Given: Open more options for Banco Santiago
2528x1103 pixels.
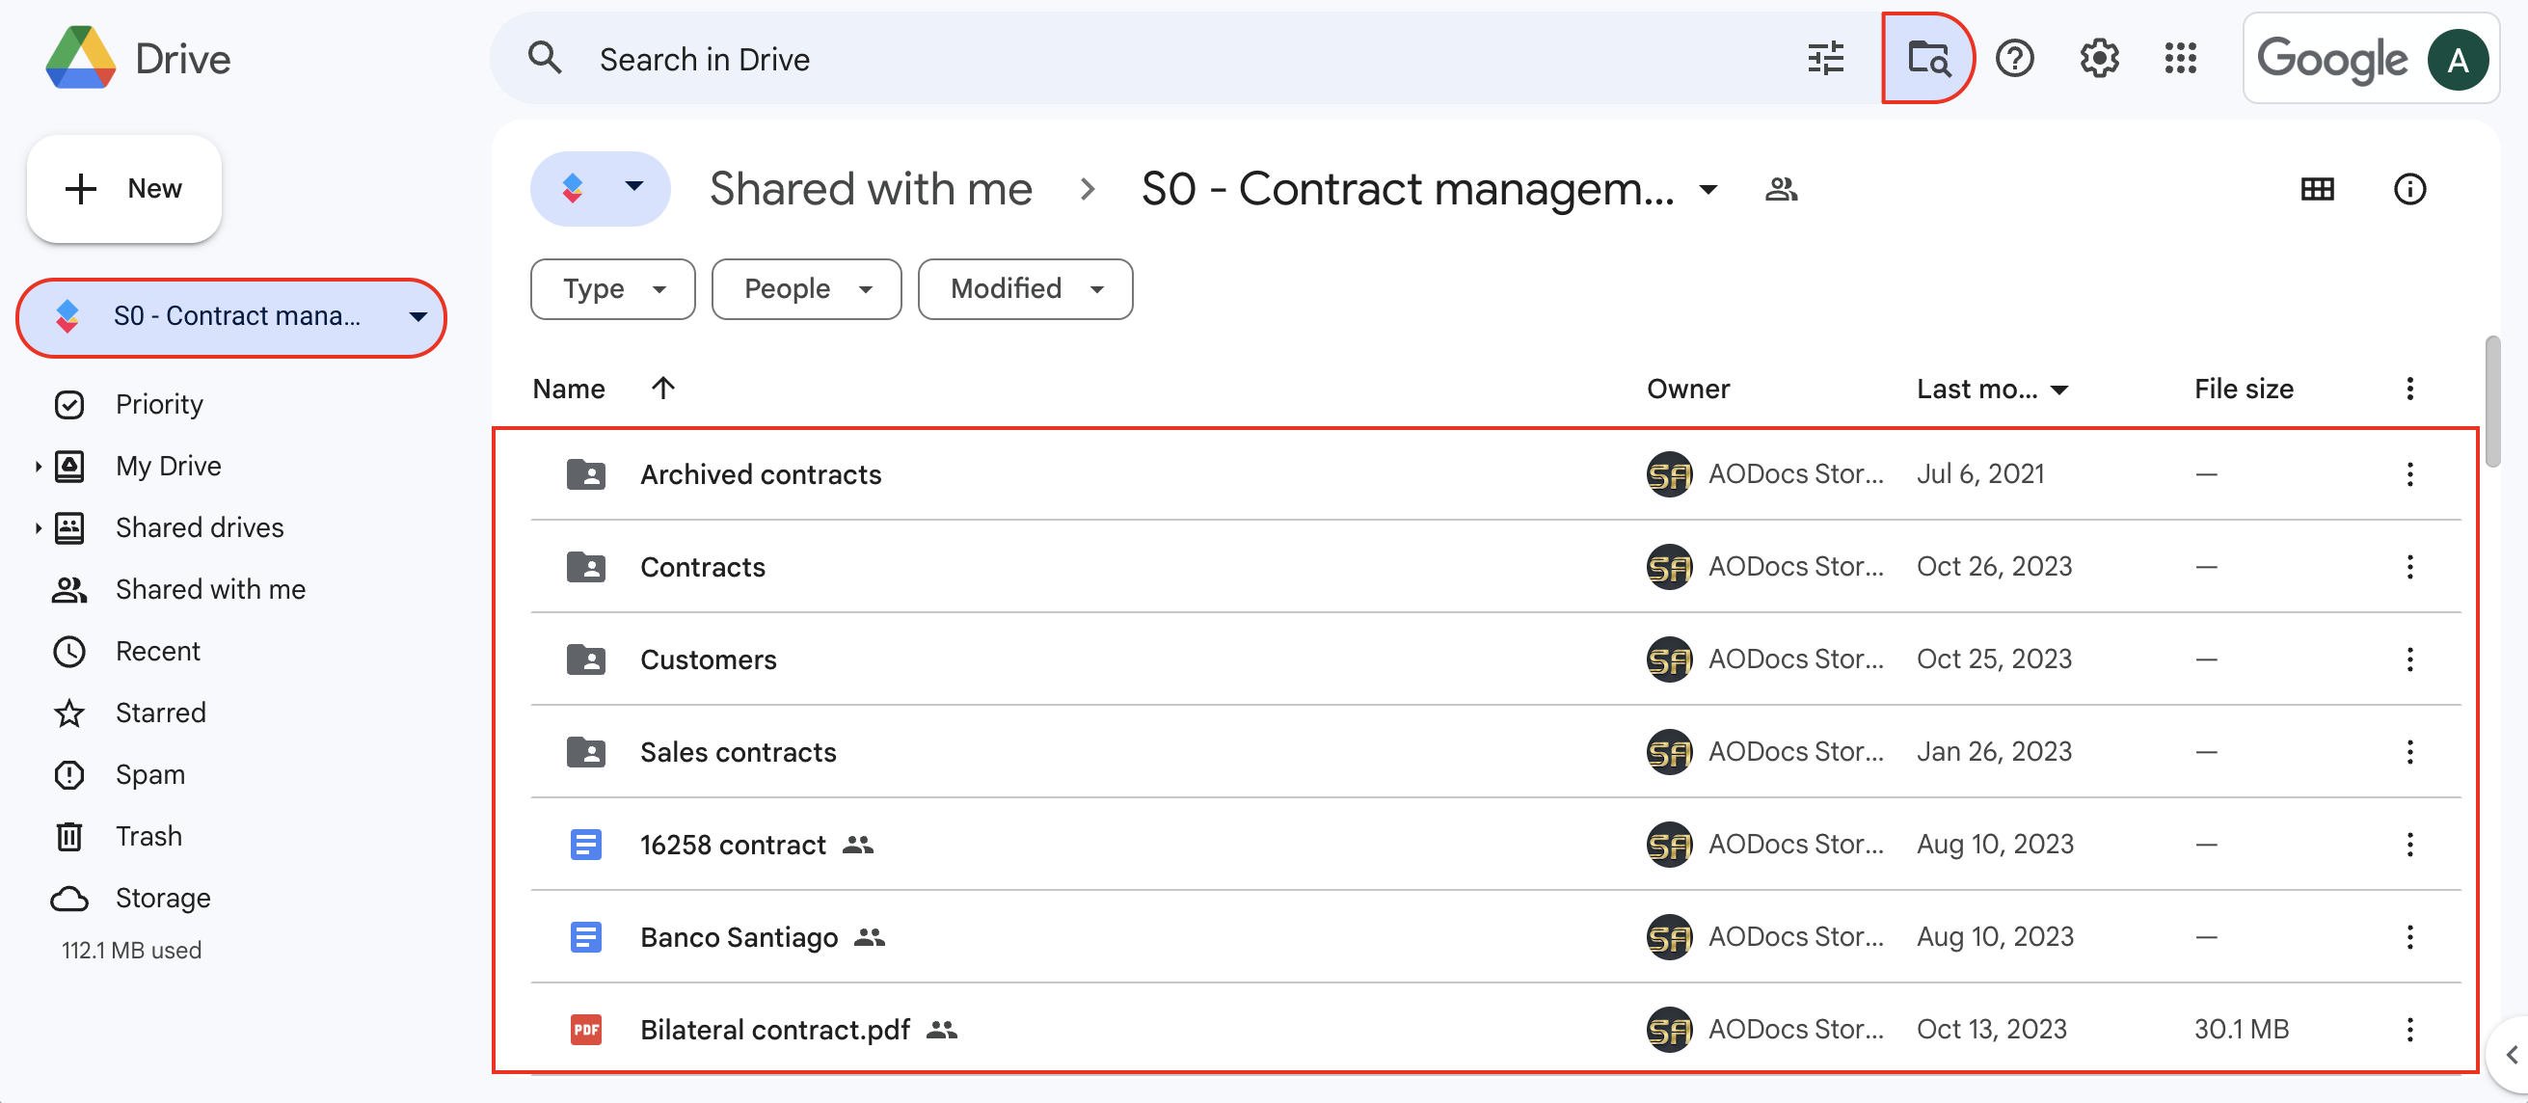Looking at the screenshot, I should 2409,937.
